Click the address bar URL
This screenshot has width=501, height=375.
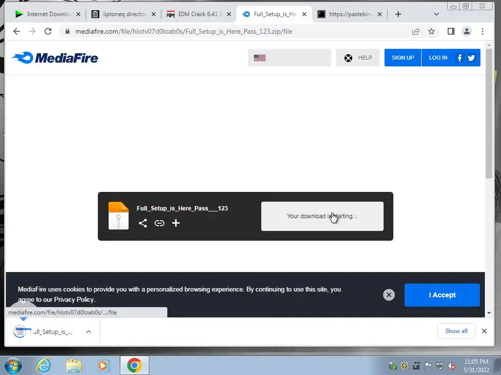click(184, 31)
